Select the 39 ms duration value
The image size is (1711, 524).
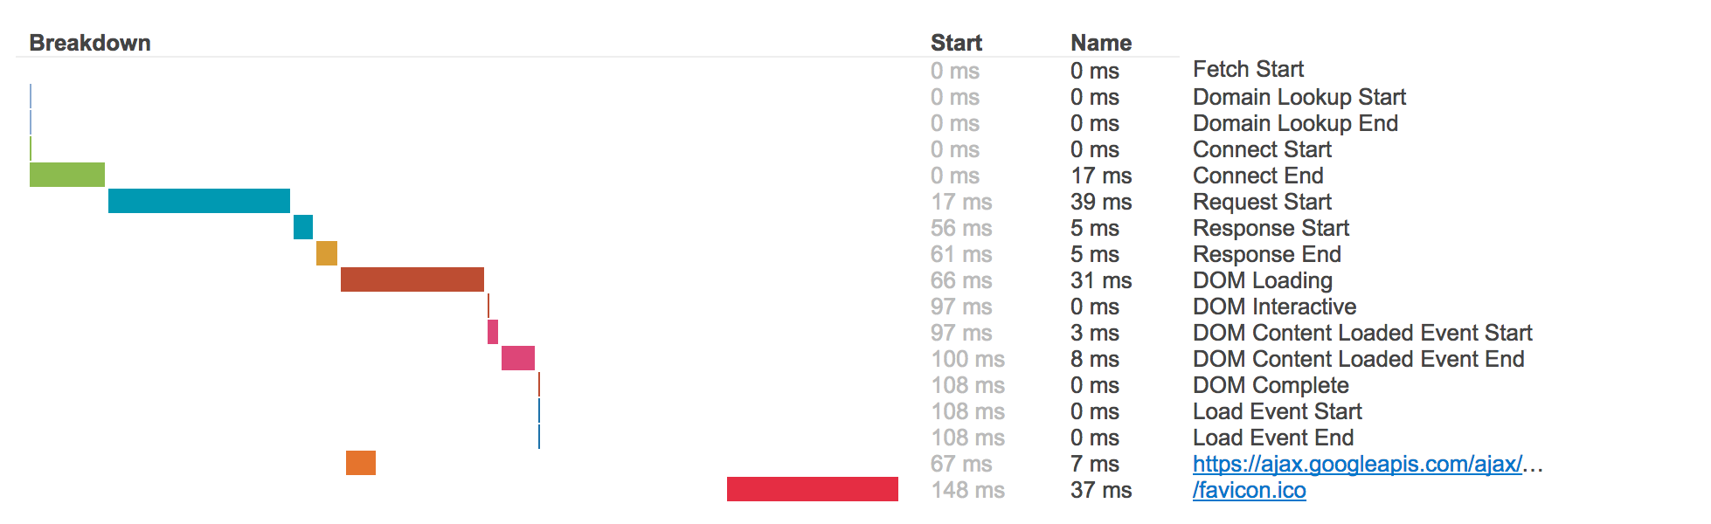(1101, 202)
